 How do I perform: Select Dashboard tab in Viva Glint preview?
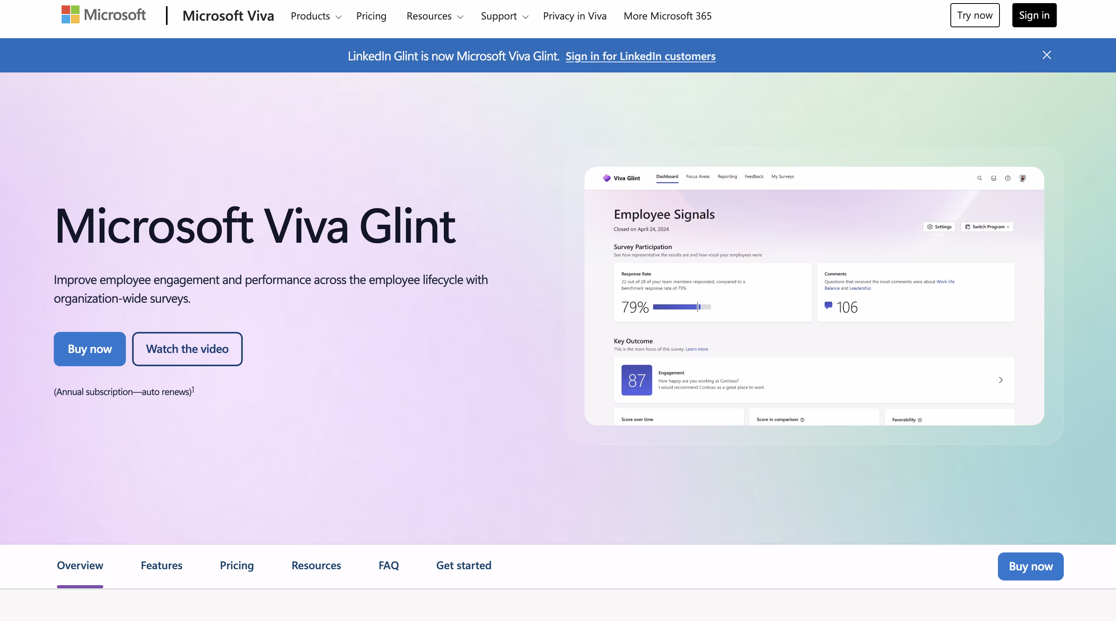click(667, 177)
